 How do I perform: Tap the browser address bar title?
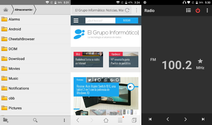click(100, 10)
